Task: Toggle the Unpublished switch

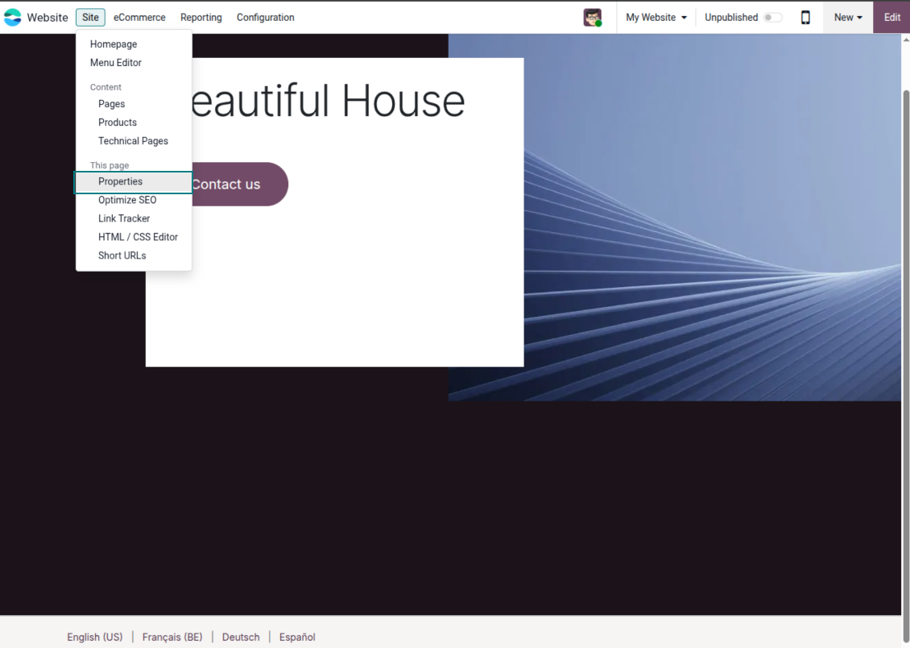Action: coord(772,17)
